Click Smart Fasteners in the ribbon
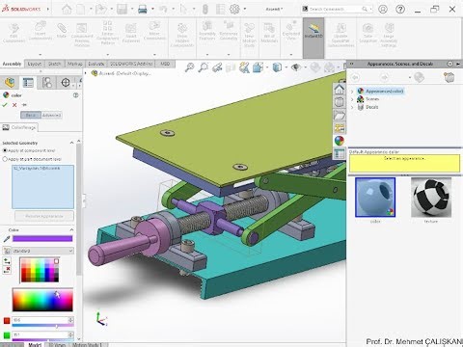Viewport: 463px width, 347px height. click(x=131, y=33)
